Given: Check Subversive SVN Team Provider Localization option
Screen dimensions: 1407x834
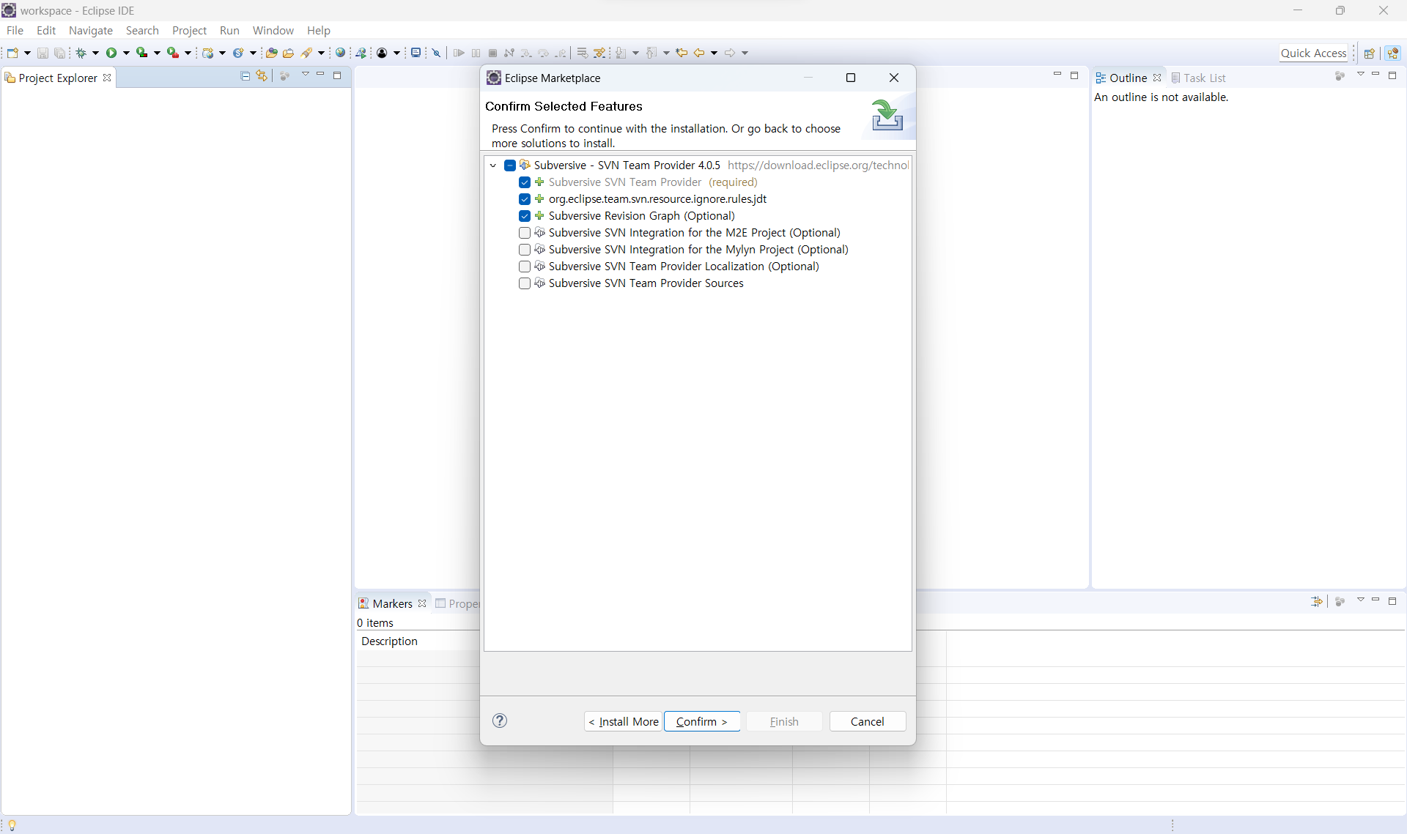Looking at the screenshot, I should pos(525,267).
